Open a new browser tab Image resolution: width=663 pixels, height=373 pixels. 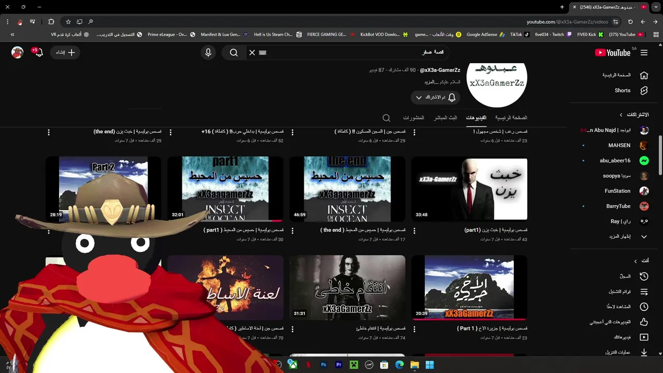click(562, 7)
